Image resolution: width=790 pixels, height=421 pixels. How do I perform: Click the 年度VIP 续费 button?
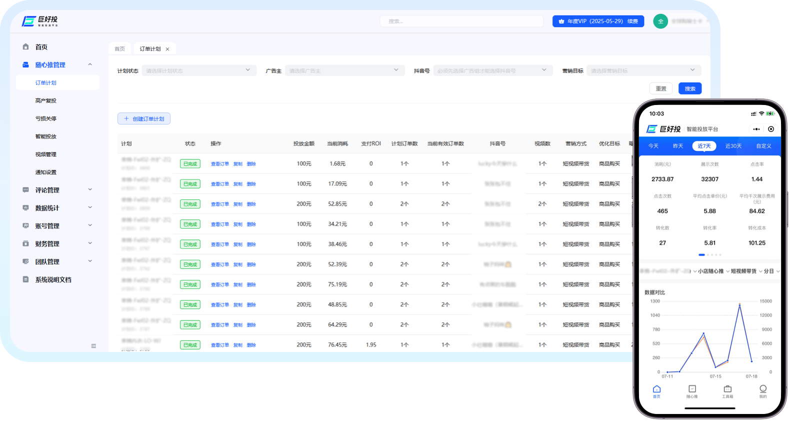pyautogui.click(x=598, y=21)
